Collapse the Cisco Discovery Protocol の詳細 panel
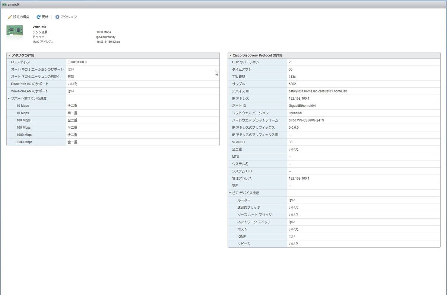447x295 pixels. pos(230,55)
